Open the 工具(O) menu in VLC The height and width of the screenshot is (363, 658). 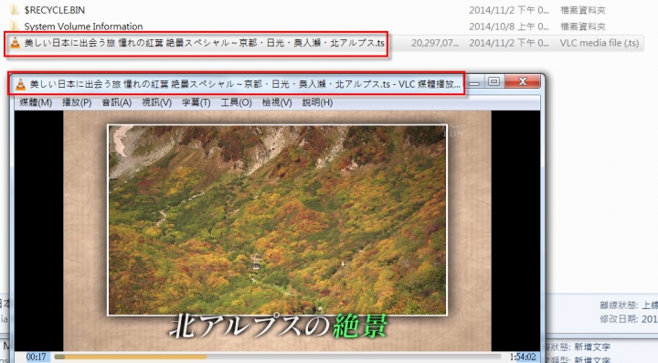pos(237,102)
